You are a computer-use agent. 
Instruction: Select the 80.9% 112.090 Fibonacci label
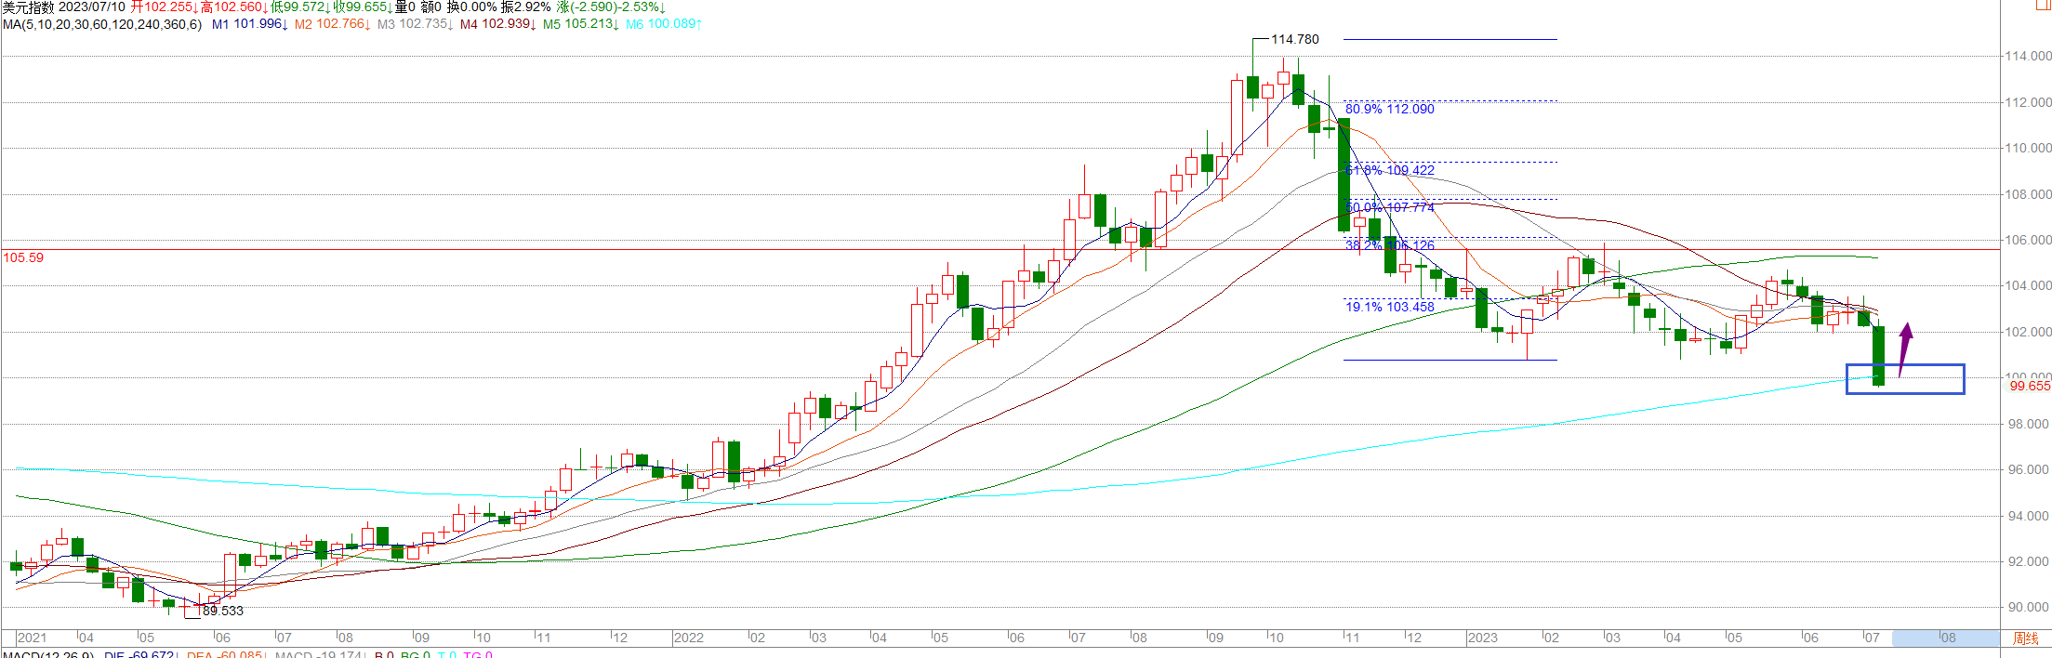(x=1390, y=110)
